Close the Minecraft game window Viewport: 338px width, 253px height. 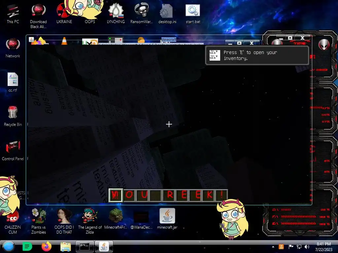(x=303, y=38)
